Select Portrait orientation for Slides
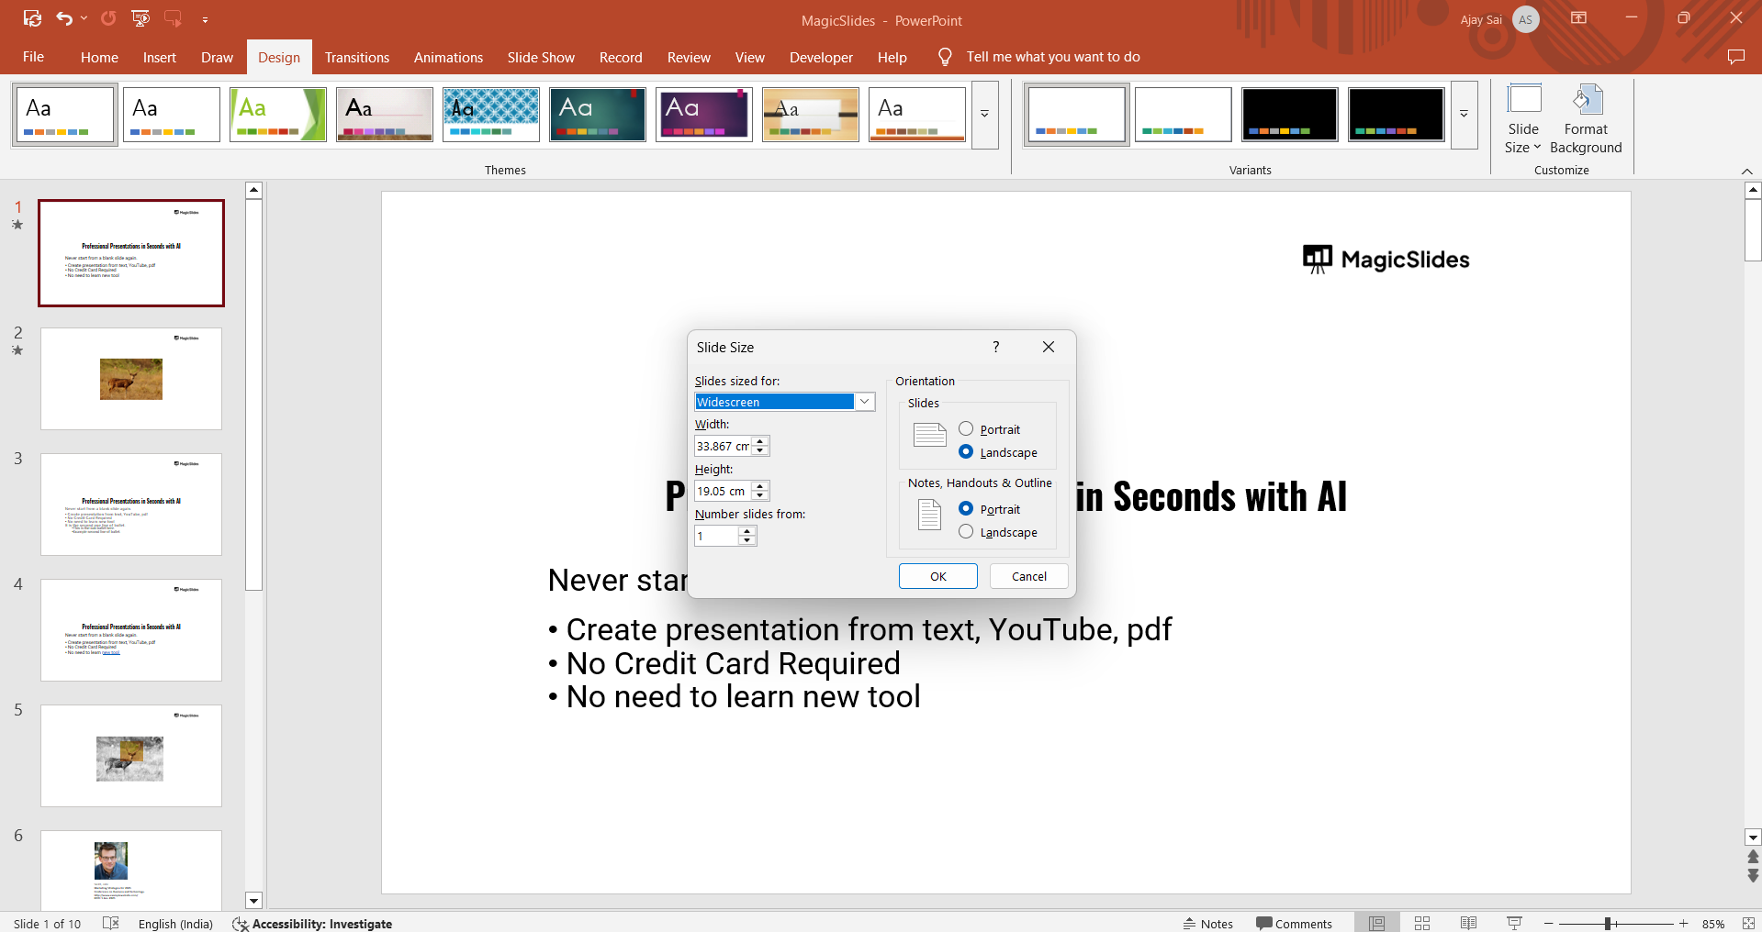 click(966, 429)
